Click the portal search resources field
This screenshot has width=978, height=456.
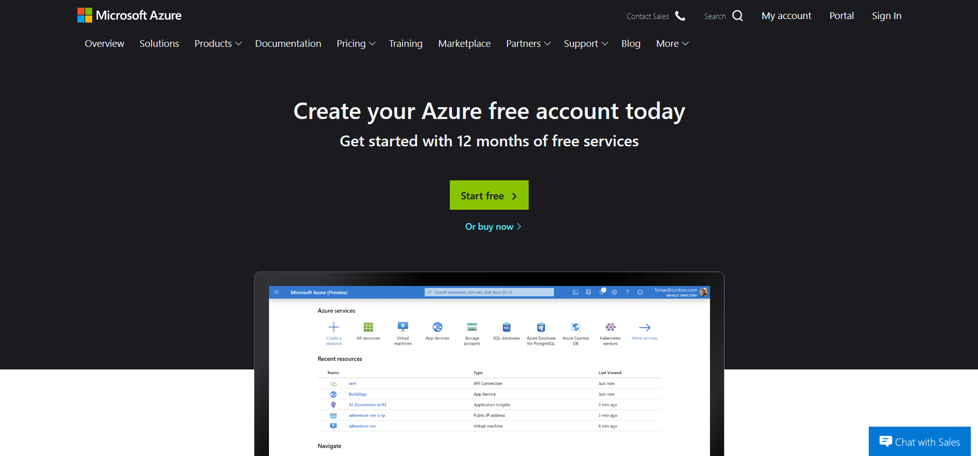[489, 292]
